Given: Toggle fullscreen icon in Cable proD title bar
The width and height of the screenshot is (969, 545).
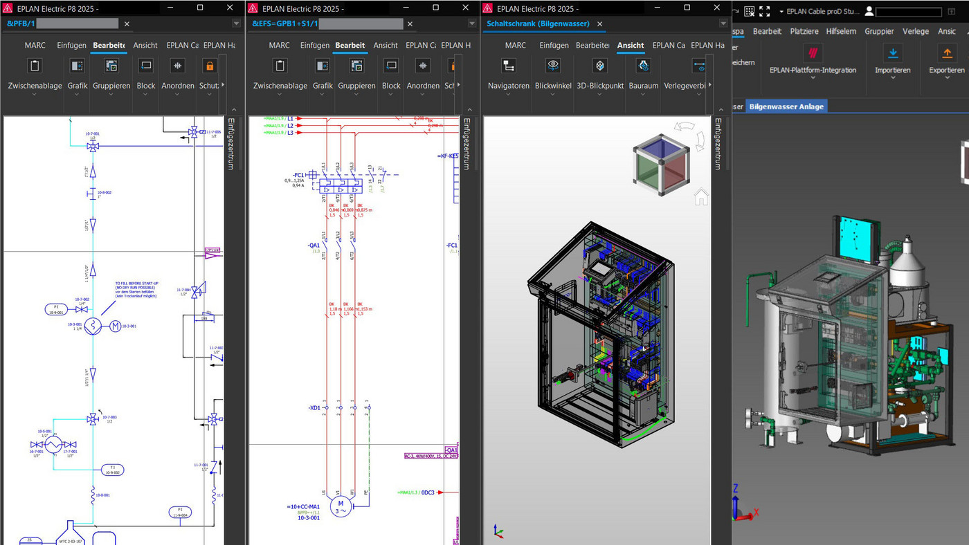Looking at the screenshot, I should coord(764,11).
